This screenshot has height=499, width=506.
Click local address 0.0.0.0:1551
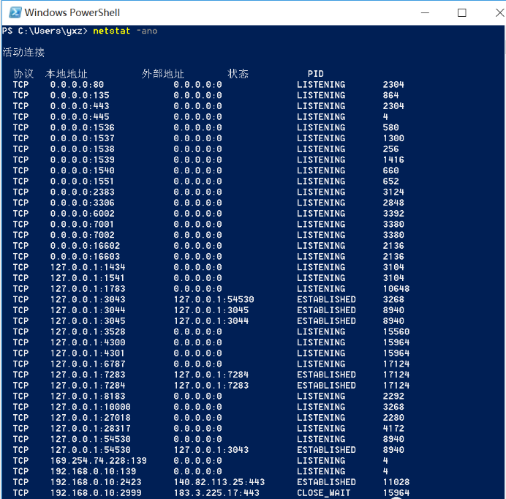coord(83,181)
